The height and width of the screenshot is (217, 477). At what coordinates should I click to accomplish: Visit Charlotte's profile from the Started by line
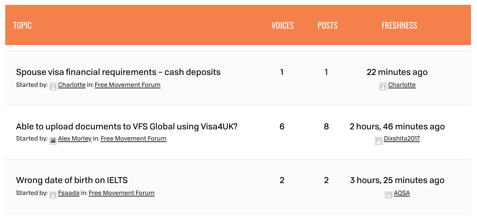pyautogui.click(x=72, y=85)
